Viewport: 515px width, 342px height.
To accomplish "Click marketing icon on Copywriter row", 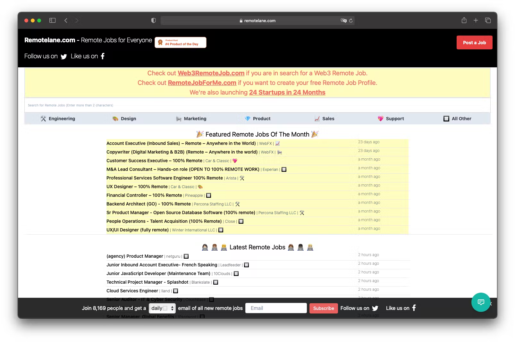I will 280,152.
